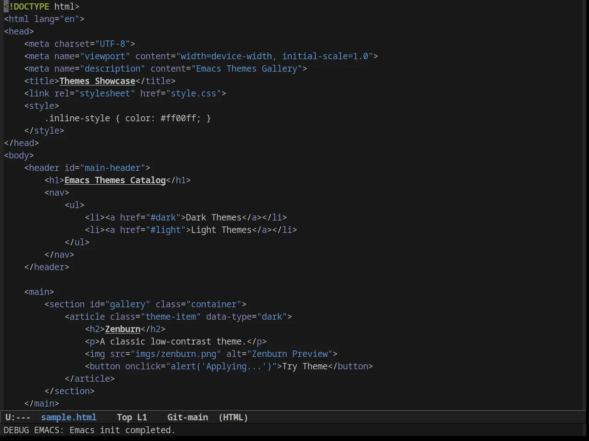Click the "width=device-width, initial-scale=1.0" content value
Viewport: 589px width, 441px height.
274,56
